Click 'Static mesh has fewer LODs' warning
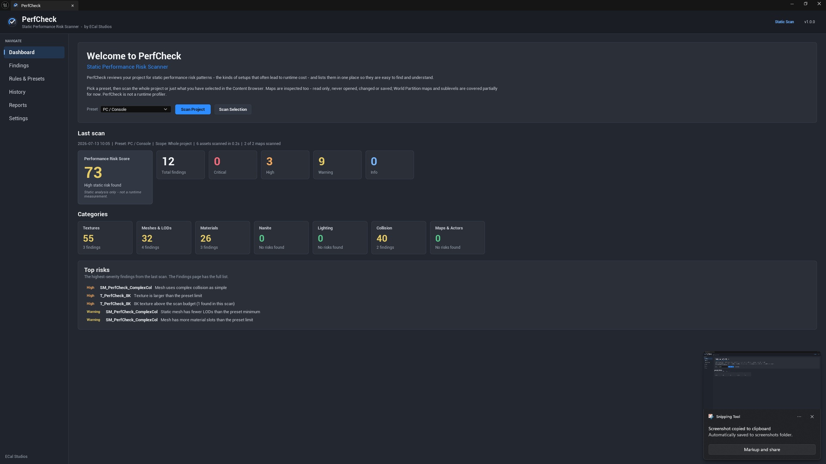Screen dimensions: 826x464 (210, 312)
